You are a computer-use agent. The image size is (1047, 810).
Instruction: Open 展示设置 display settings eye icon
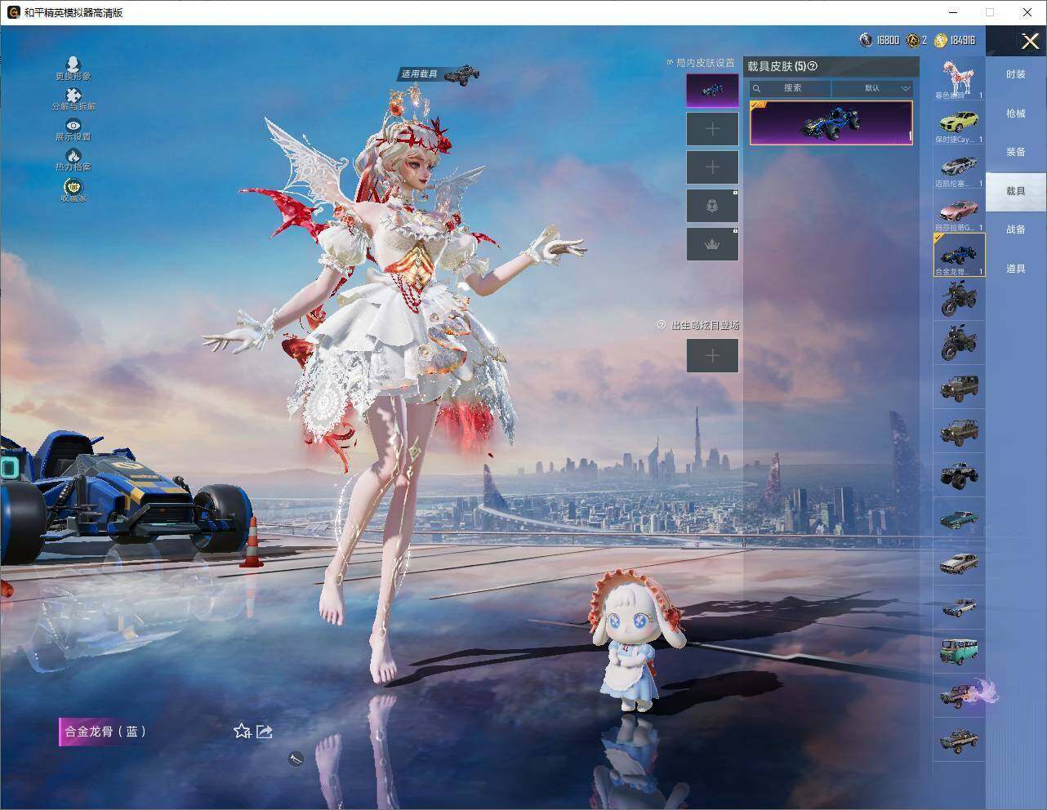tap(74, 125)
